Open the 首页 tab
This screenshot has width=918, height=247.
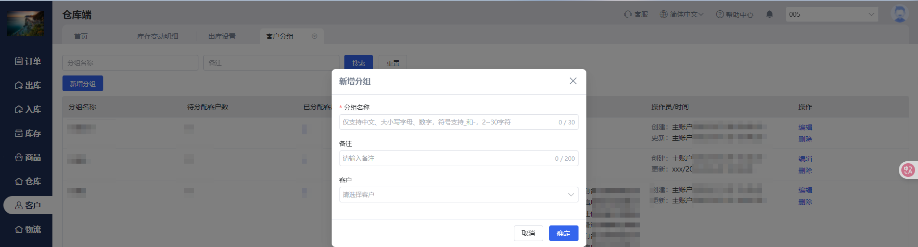pyautogui.click(x=81, y=36)
